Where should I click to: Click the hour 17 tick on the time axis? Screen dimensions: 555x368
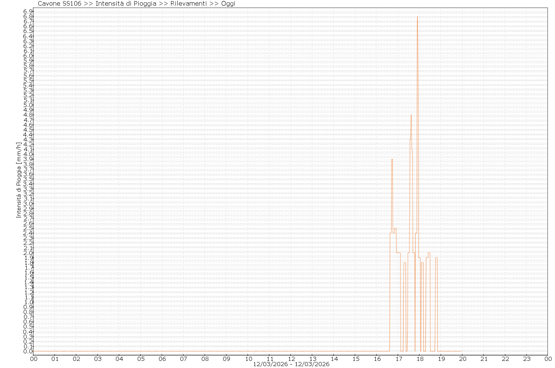click(398, 359)
